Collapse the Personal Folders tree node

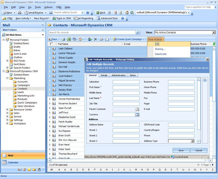point(4,40)
